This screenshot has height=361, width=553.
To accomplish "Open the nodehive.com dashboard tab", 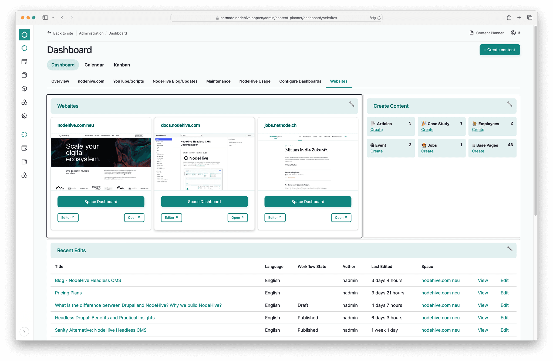I will [x=91, y=81].
